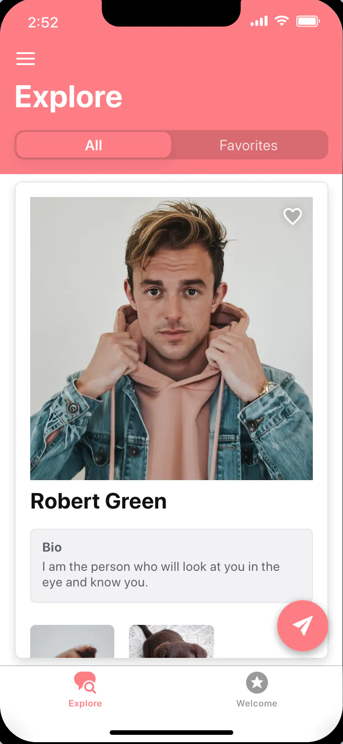Select the Welcome star tab icon

[x=257, y=683]
